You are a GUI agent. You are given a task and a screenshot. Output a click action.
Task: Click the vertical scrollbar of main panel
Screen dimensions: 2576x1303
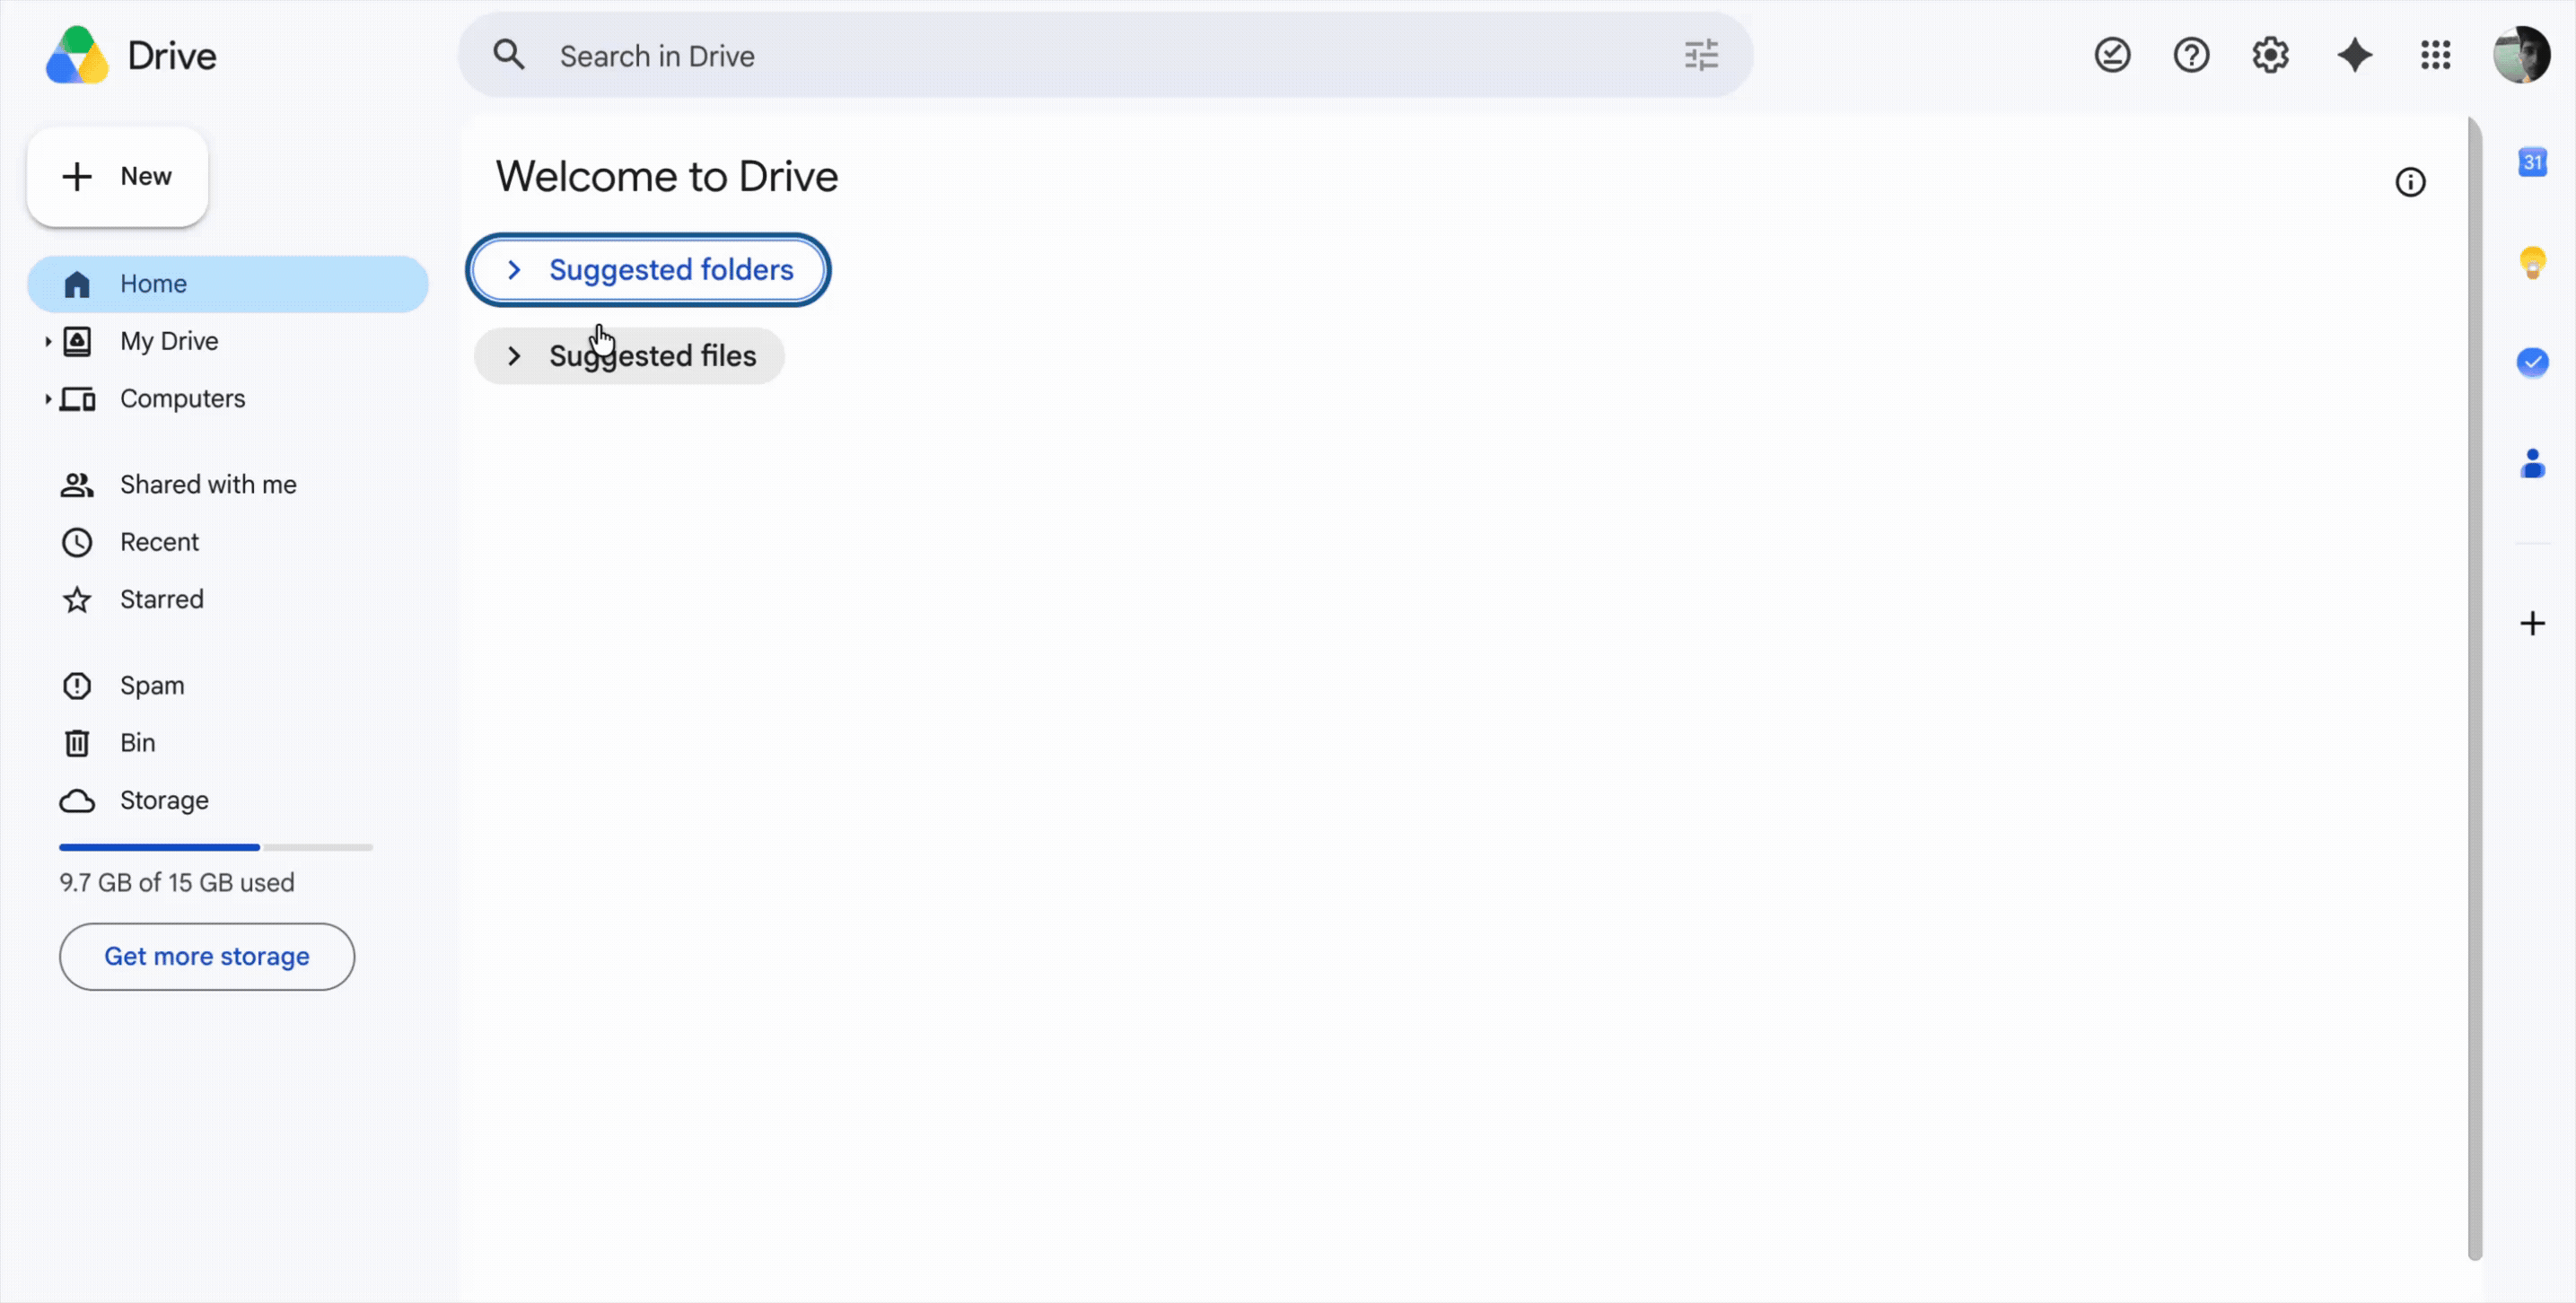tap(2475, 688)
